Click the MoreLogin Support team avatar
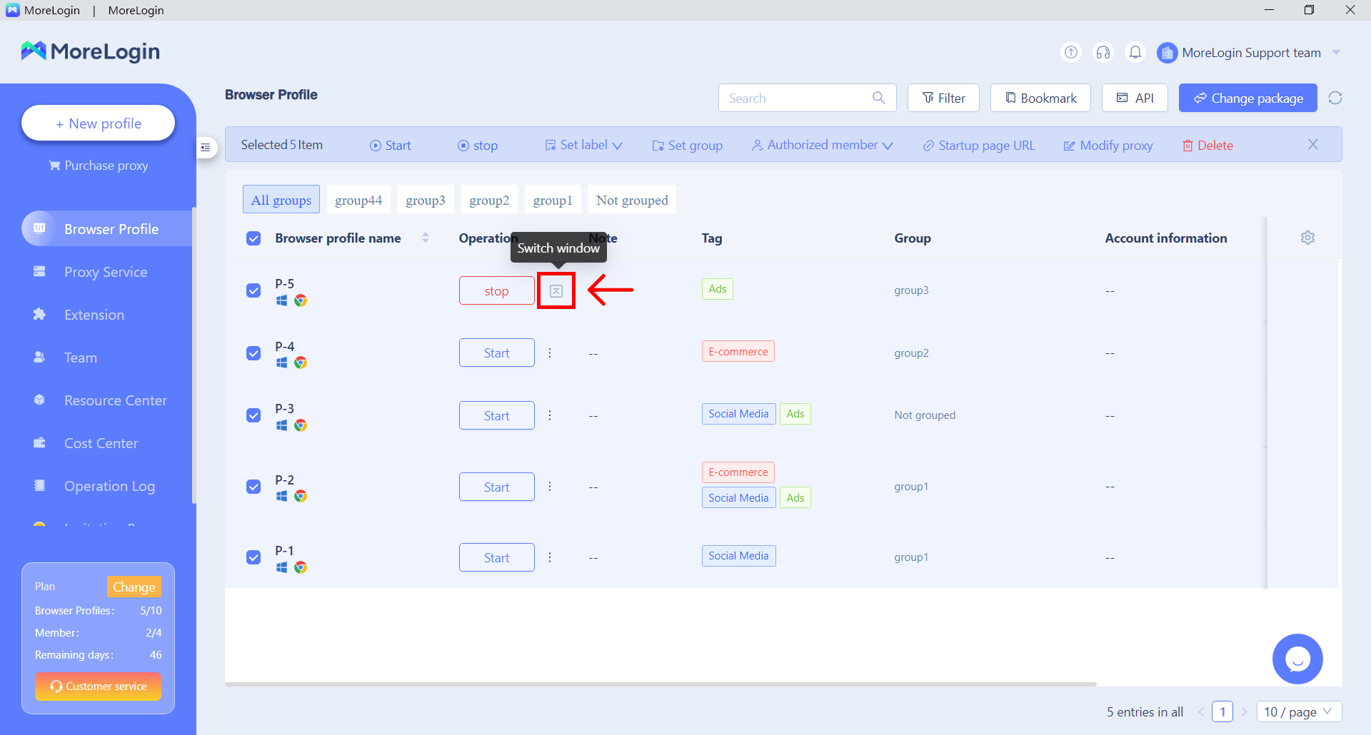Viewport: 1371px width, 735px height. click(x=1167, y=53)
